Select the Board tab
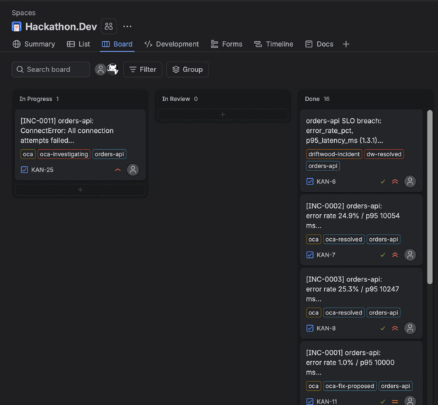The height and width of the screenshot is (405, 438). [x=117, y=44]
